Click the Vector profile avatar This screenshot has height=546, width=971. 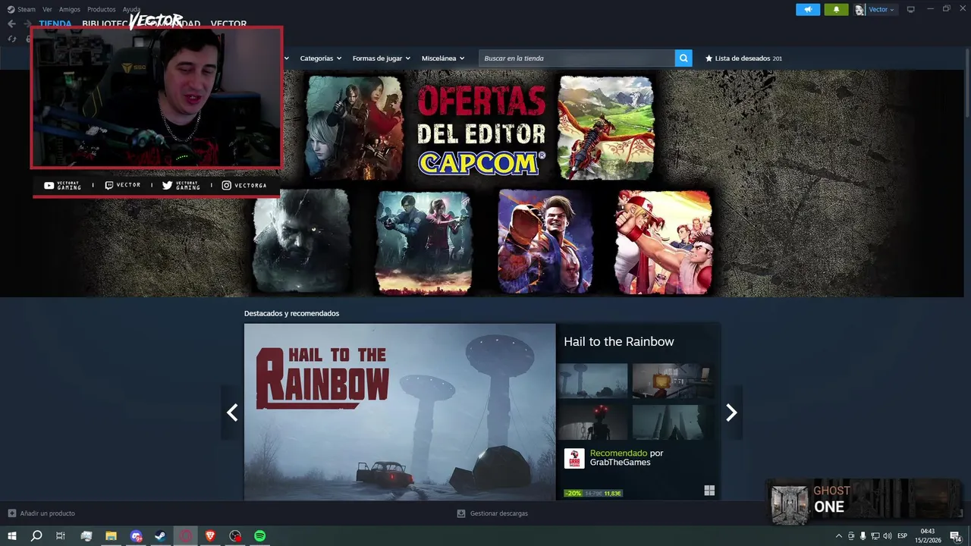[859, 10]
